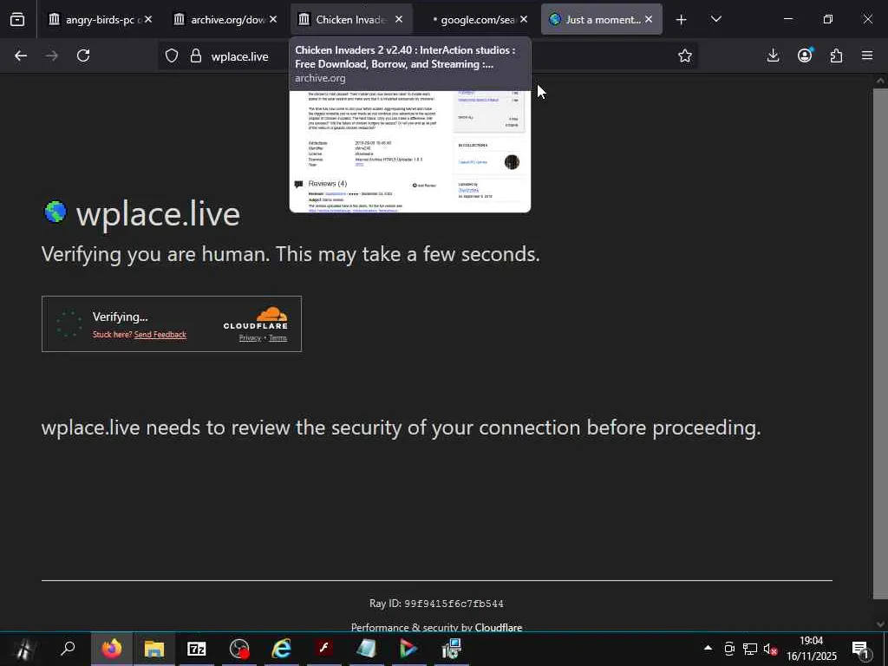Open the Extensions puzzle icon
This screenshot has height=666, width=888.
(x=836, y=55)
